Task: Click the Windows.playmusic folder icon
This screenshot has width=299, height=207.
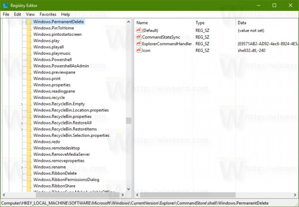Action: point(29,53)
